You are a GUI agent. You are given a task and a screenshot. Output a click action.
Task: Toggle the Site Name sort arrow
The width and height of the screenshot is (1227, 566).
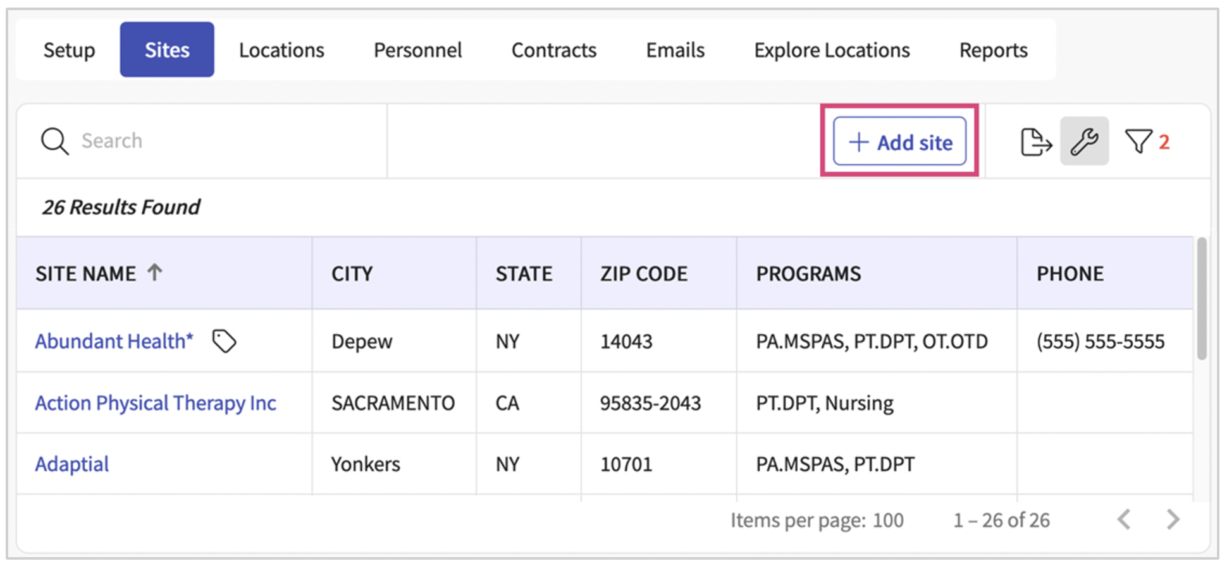155,272
